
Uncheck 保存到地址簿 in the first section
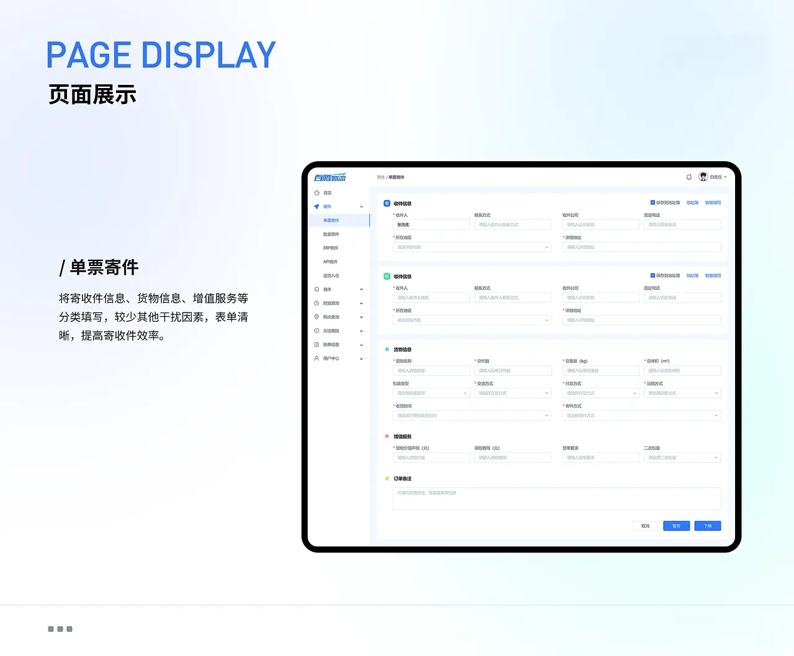click(653, 203)
